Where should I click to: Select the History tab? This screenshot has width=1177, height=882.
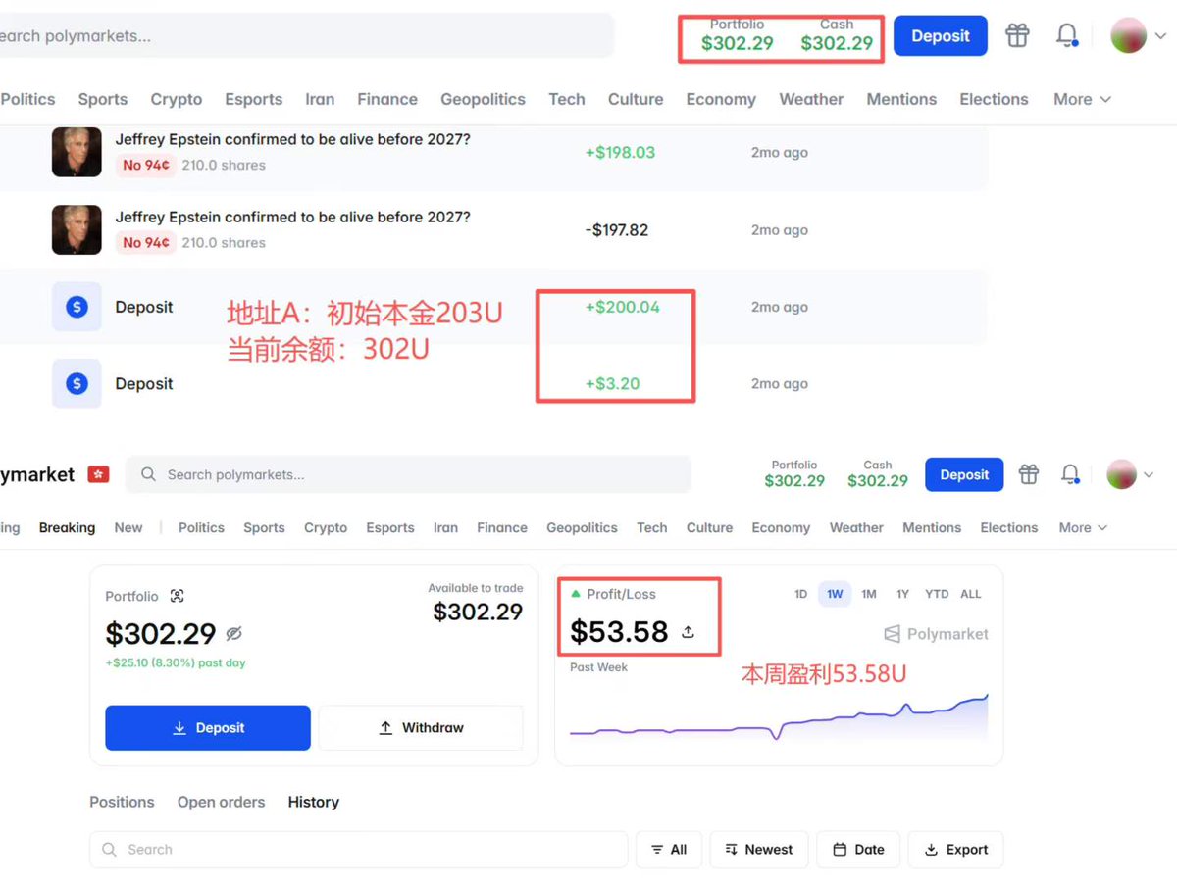pos(314,802)
